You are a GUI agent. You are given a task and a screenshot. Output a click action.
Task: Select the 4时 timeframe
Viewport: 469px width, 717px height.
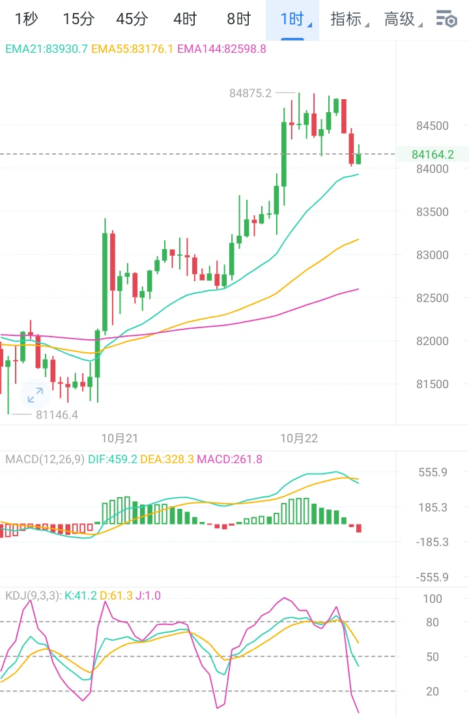click(x=185, y=19)
